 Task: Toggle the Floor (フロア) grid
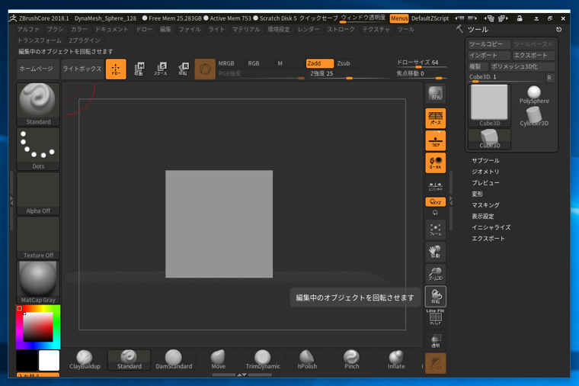point(436,140)
